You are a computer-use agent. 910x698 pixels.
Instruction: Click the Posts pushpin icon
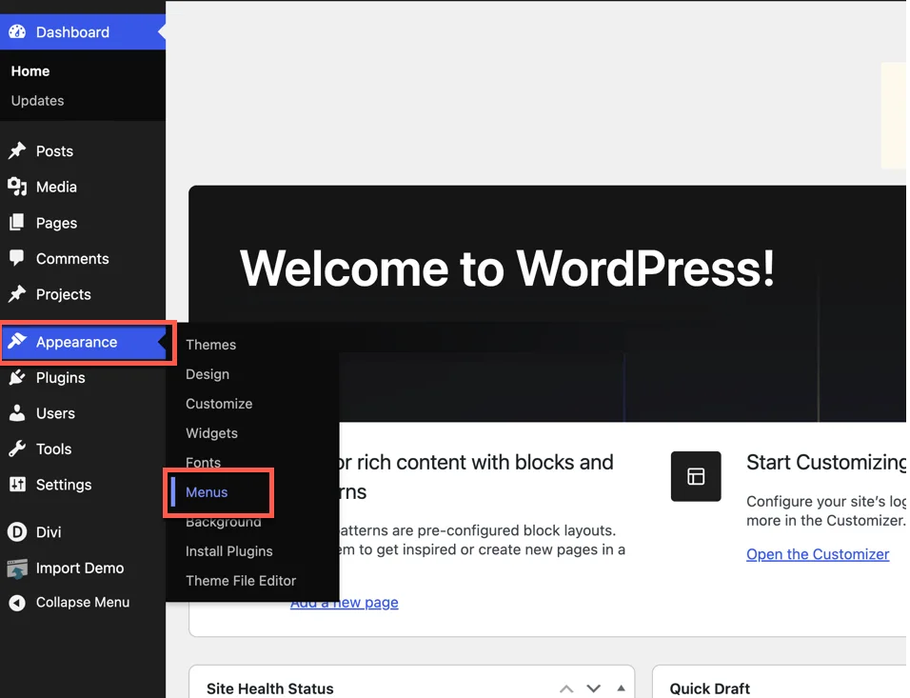[17, 151]
